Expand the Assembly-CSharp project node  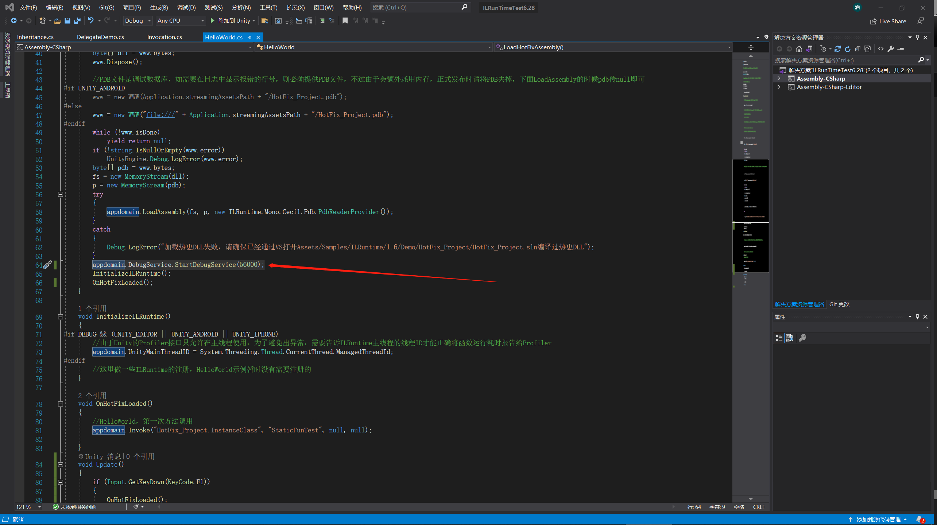[779, 78]
